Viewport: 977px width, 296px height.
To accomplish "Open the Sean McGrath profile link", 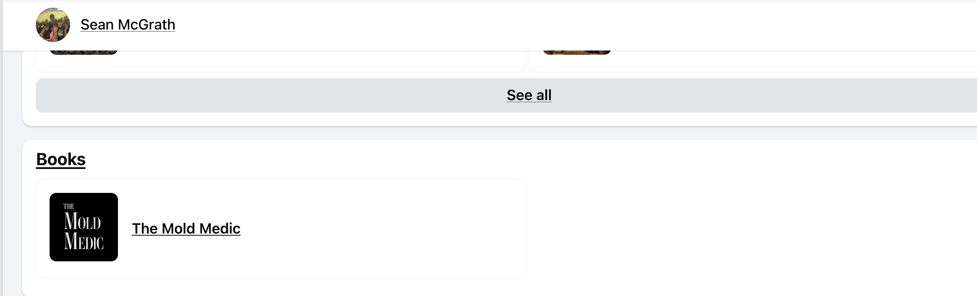I will pyautogui.click(x=128, y=25).
